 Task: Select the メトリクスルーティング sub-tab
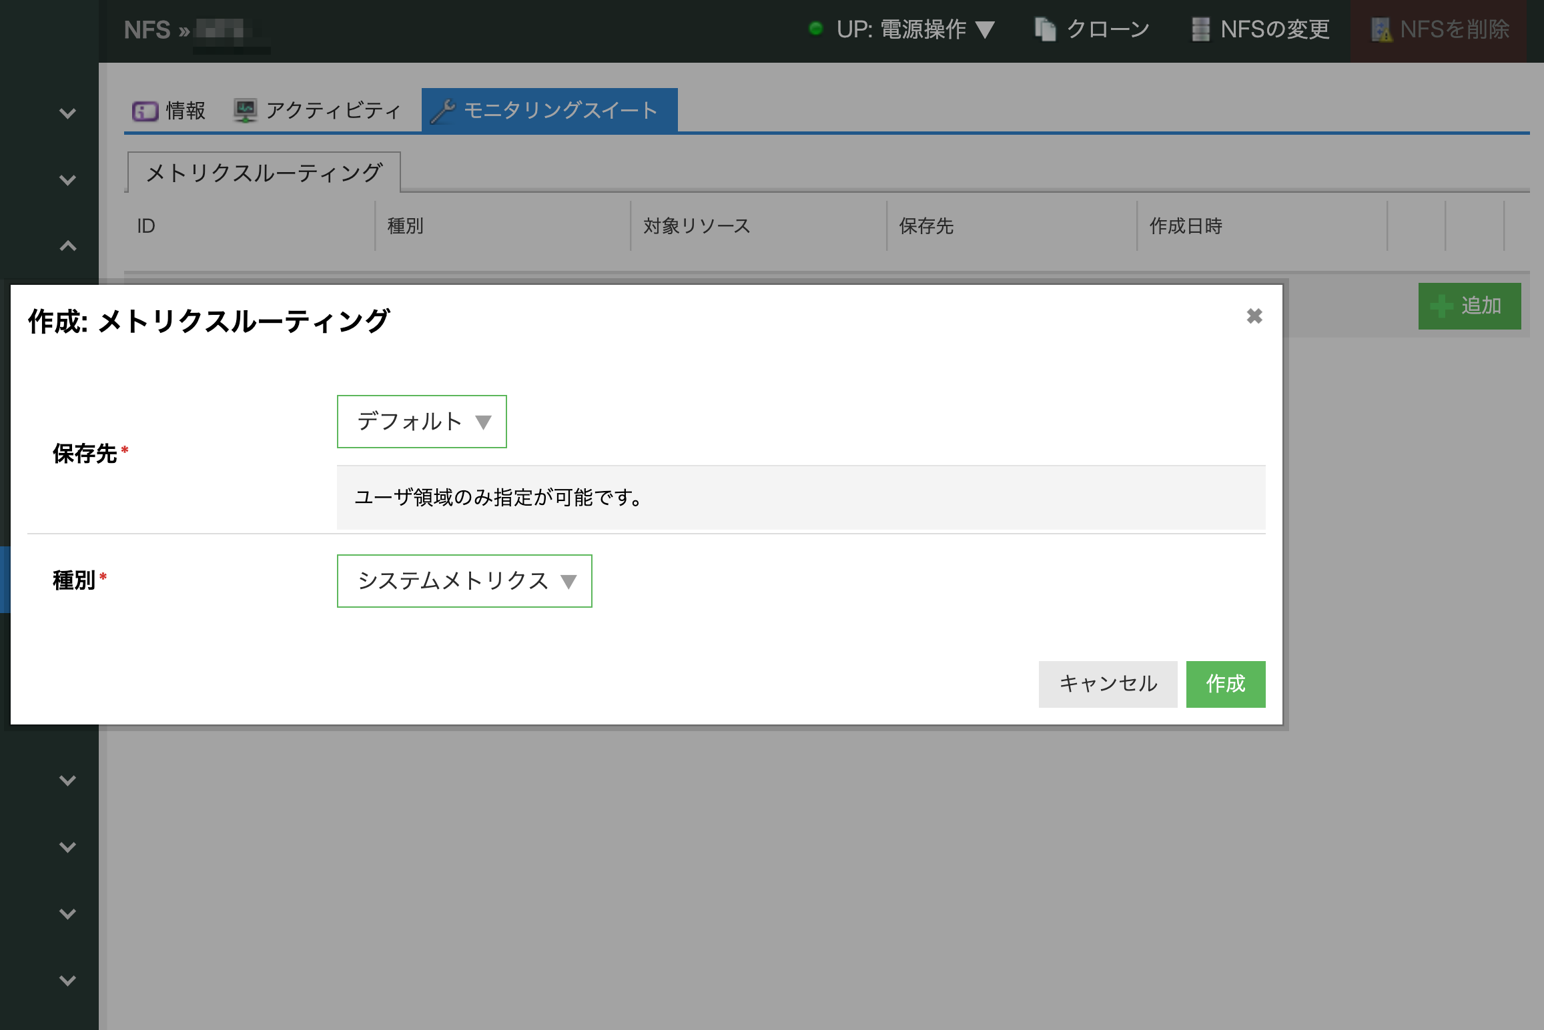pos(264,173)
